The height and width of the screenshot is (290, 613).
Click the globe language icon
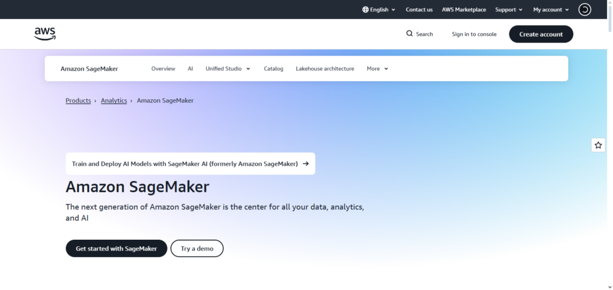(x=365, y=10)
